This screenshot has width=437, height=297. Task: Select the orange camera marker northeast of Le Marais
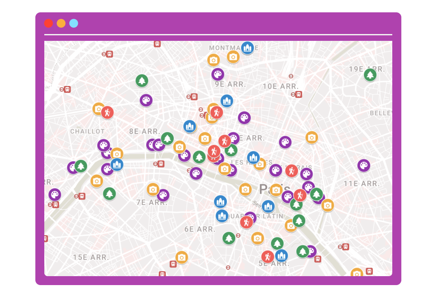click(x=312, y=137)
